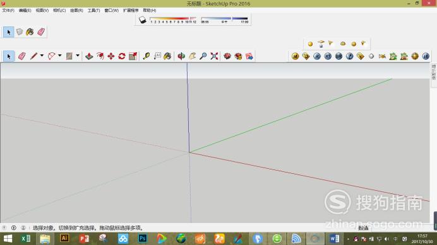Screen dimensions: 437x245
Task: Expand the rectangle shape tool dropdown
Action: [x=78, y=55]
